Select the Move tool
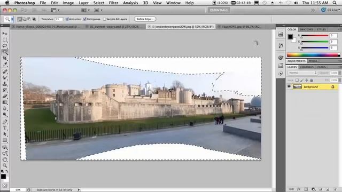The width and height of the screenshot is (342, 192). tap(5, 34)
